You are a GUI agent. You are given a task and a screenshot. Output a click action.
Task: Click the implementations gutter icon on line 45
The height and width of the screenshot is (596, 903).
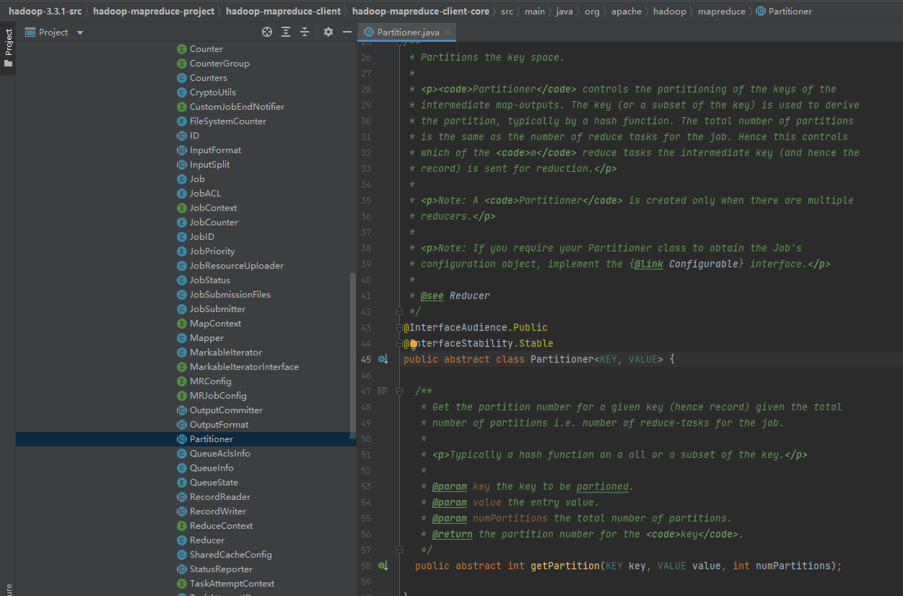coord(383,359)
